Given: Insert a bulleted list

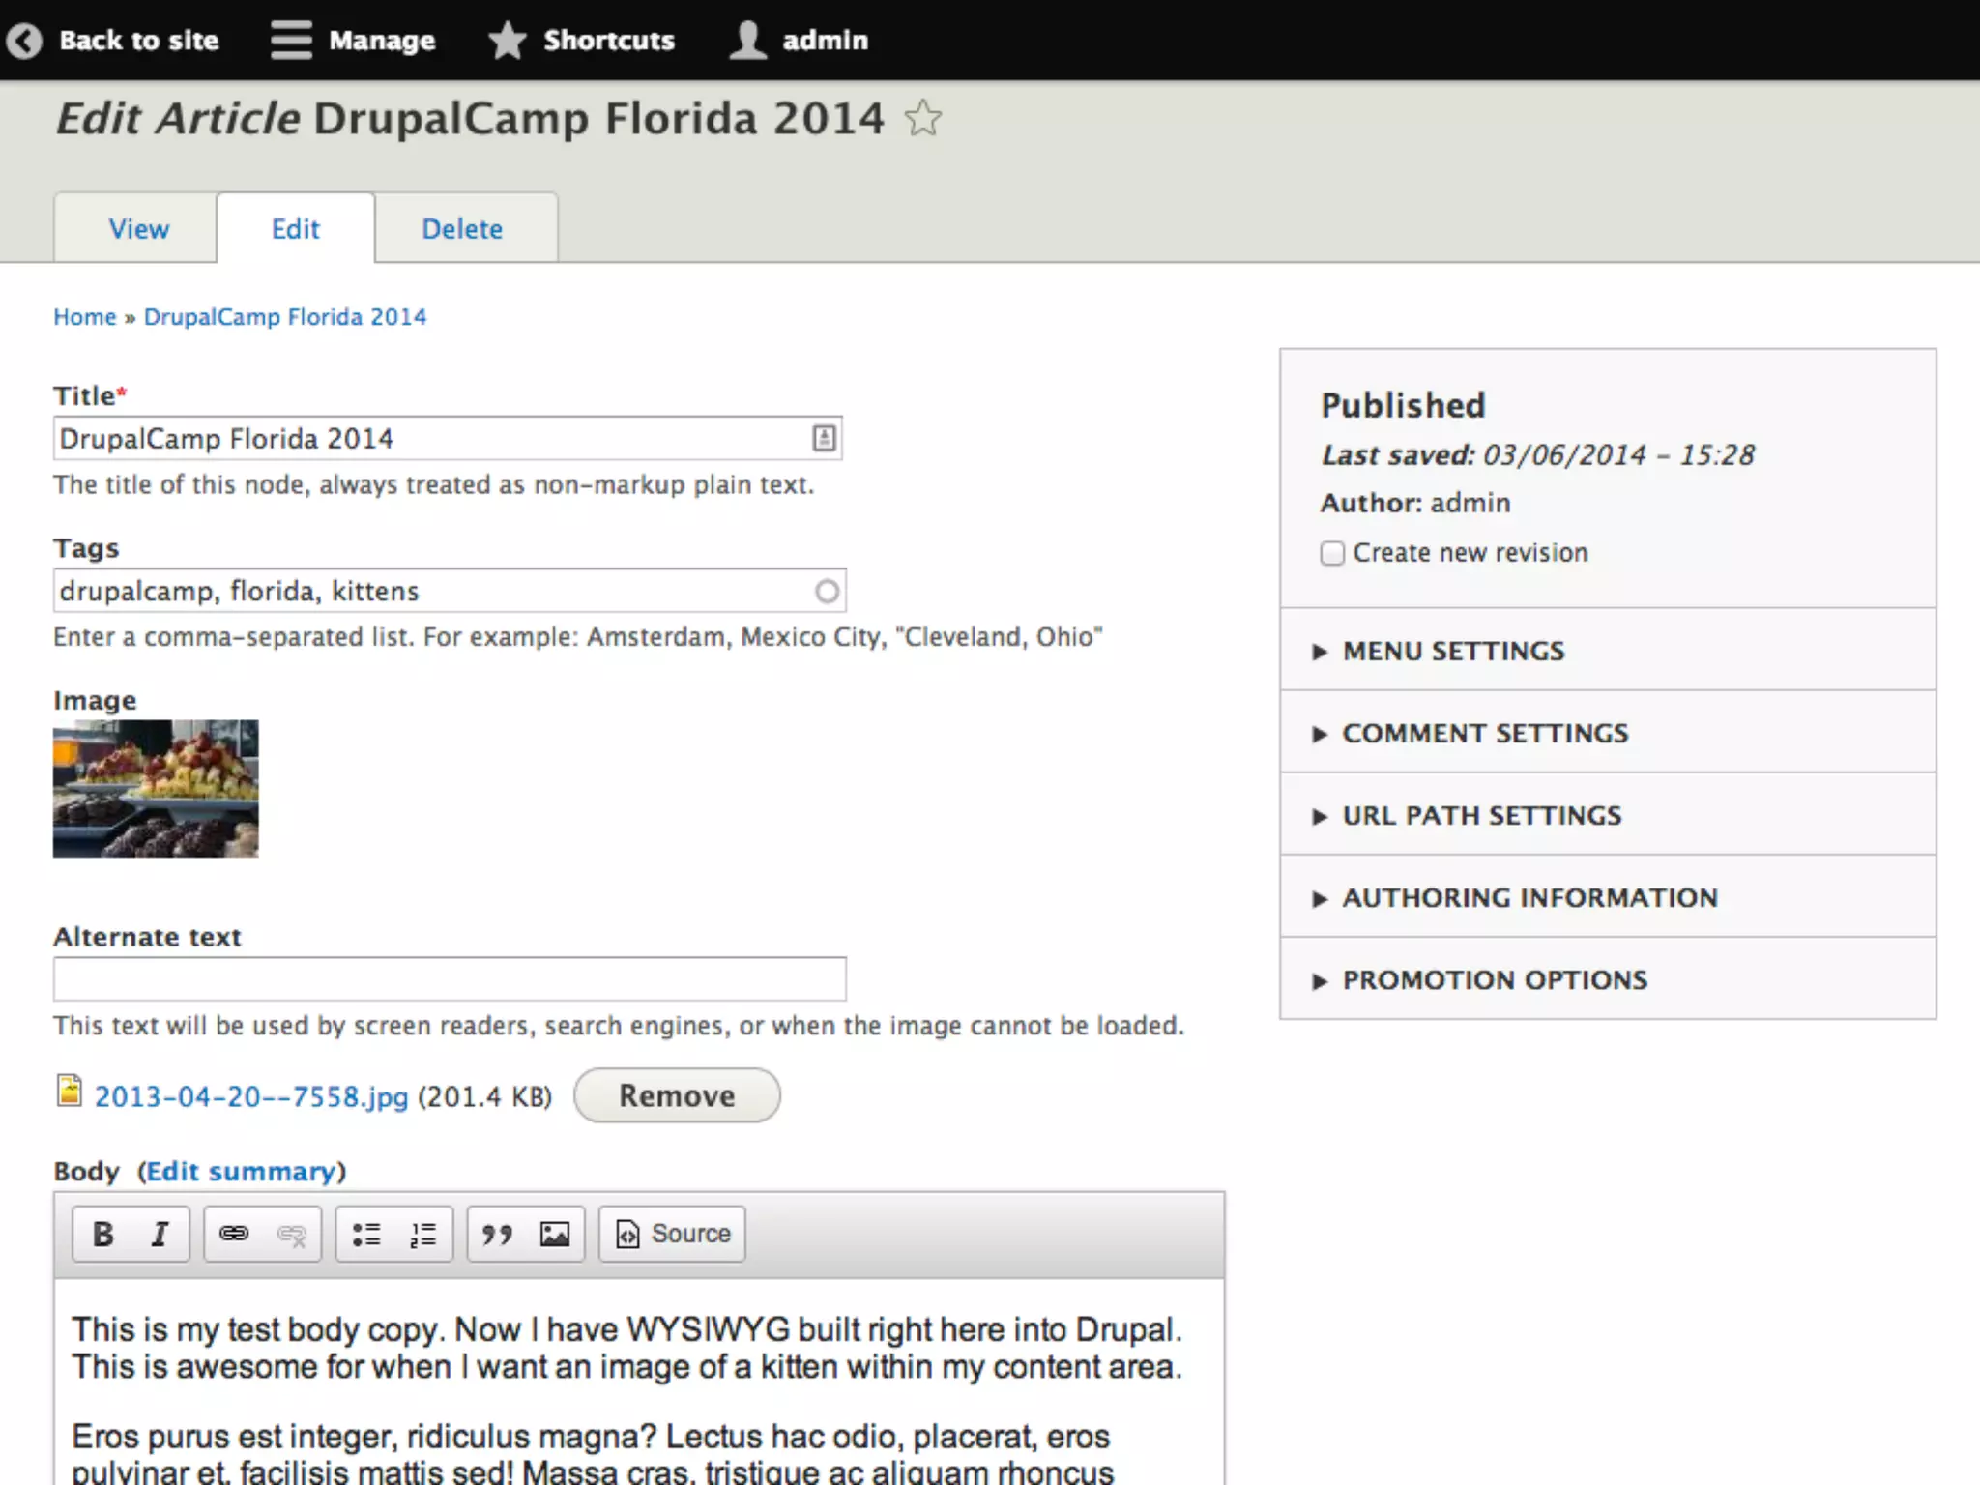Looking at the screenshot, I should point(365,1234).
